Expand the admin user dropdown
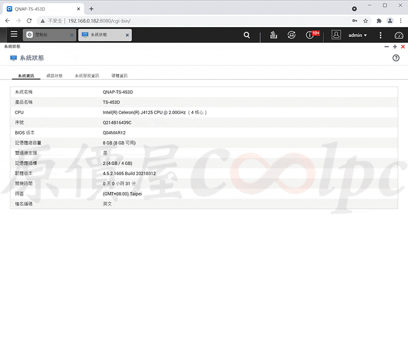Screen dimensions: 408x355 click(358, 35)
